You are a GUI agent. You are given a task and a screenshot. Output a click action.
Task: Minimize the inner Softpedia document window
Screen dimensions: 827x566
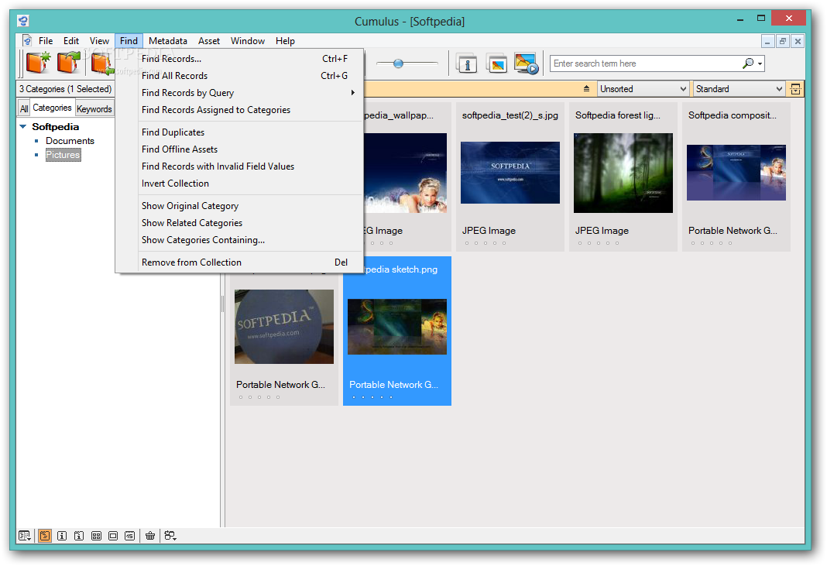767,41
